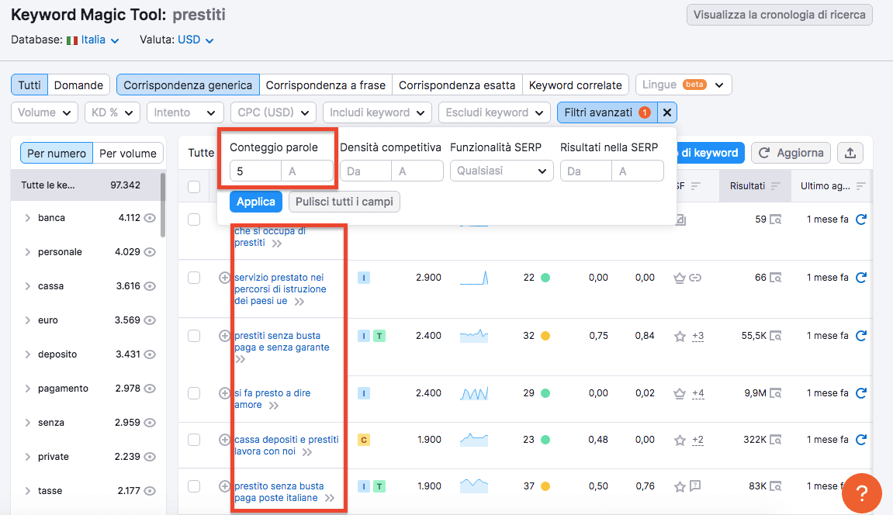Toggle visibility of the personale keyword group
Screen dimensions: 893x515
click(x=151, y=252)
